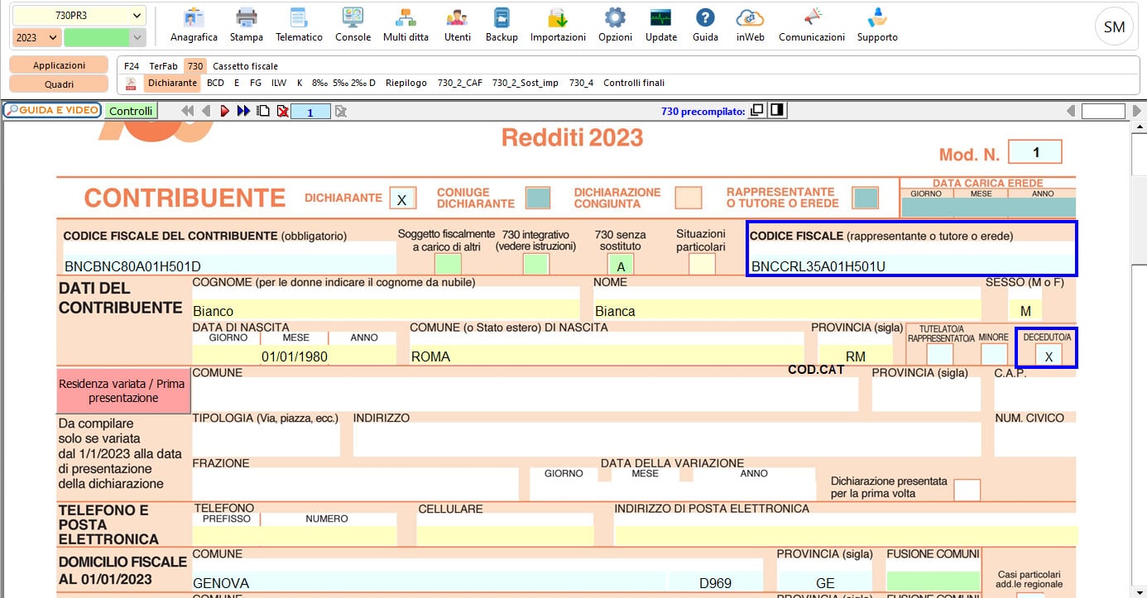Click the delete module icon
The height and width of the screenshot is (598, 1147).
click(x=283, y=111)
